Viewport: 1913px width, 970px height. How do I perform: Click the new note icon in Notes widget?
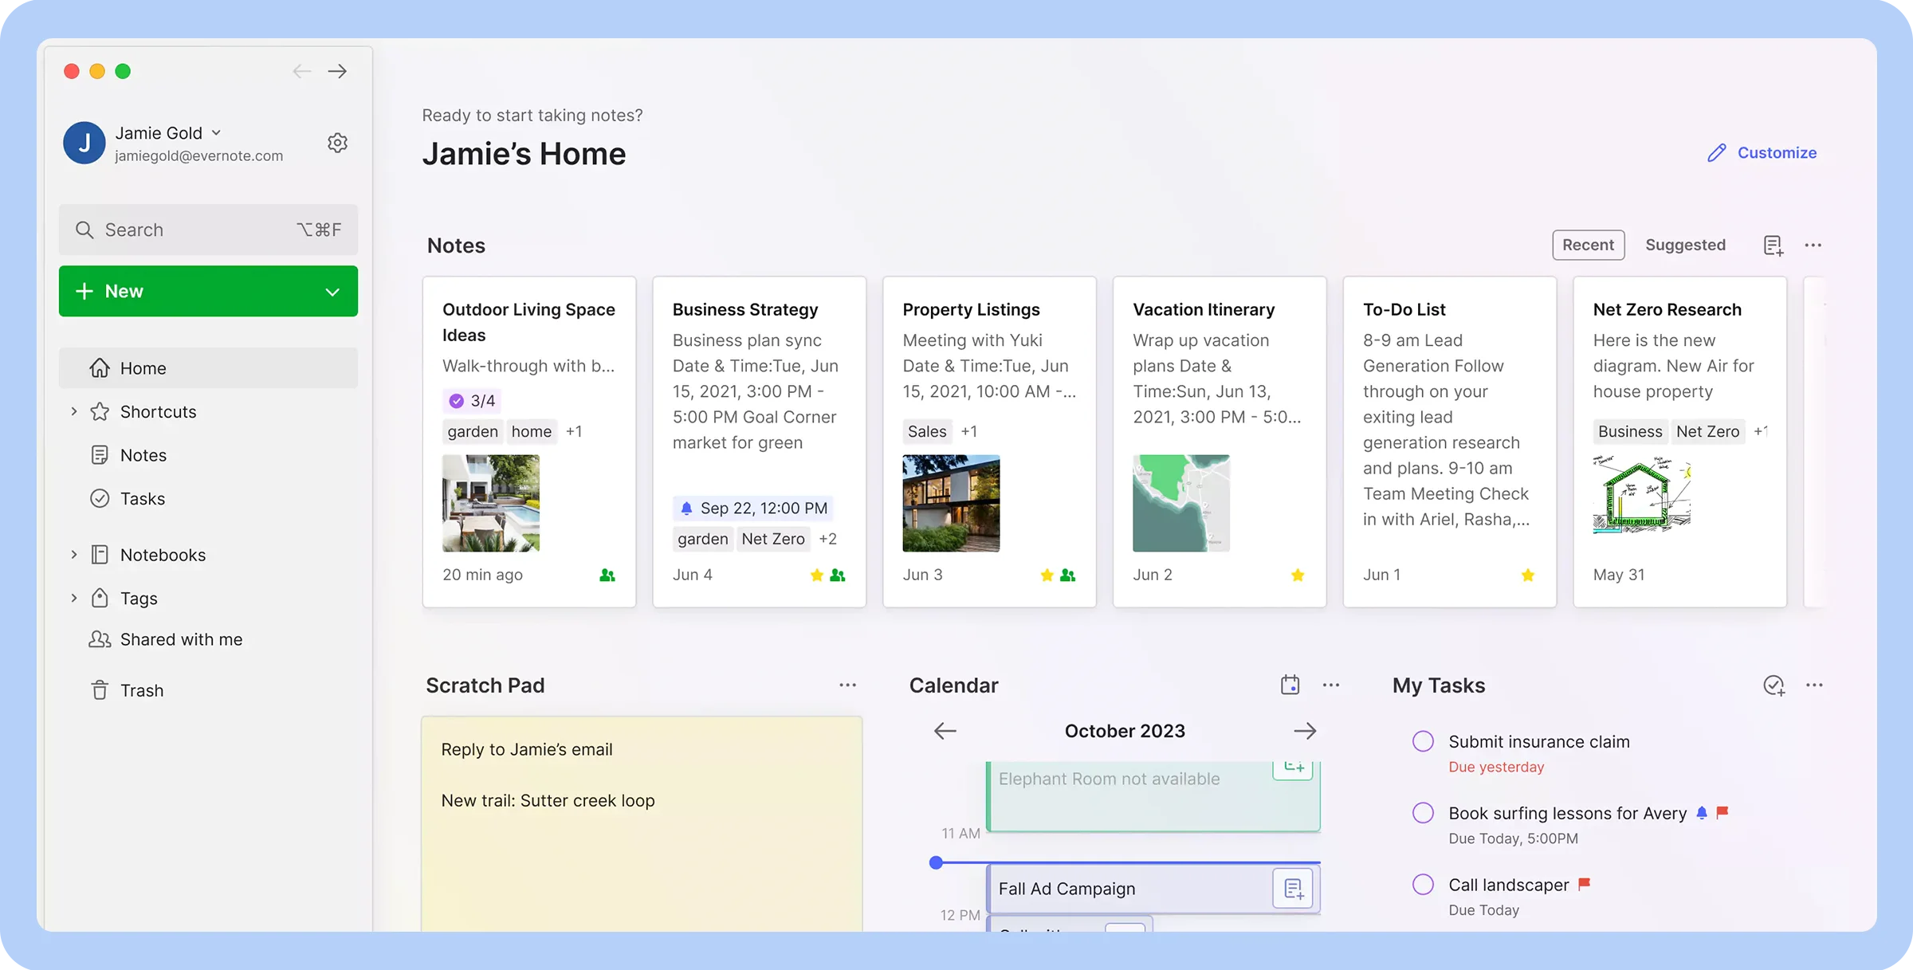pos(1773,245)
